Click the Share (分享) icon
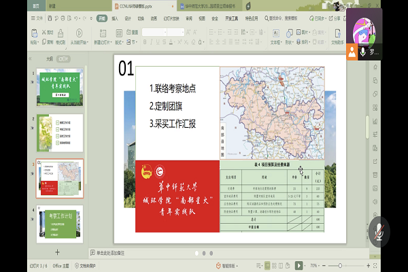The image size is (408, 272). coord(330,18)
